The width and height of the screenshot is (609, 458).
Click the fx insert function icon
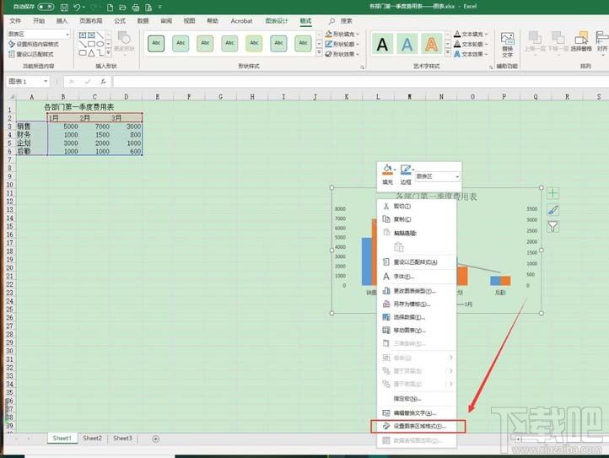[x=103, y=82]
